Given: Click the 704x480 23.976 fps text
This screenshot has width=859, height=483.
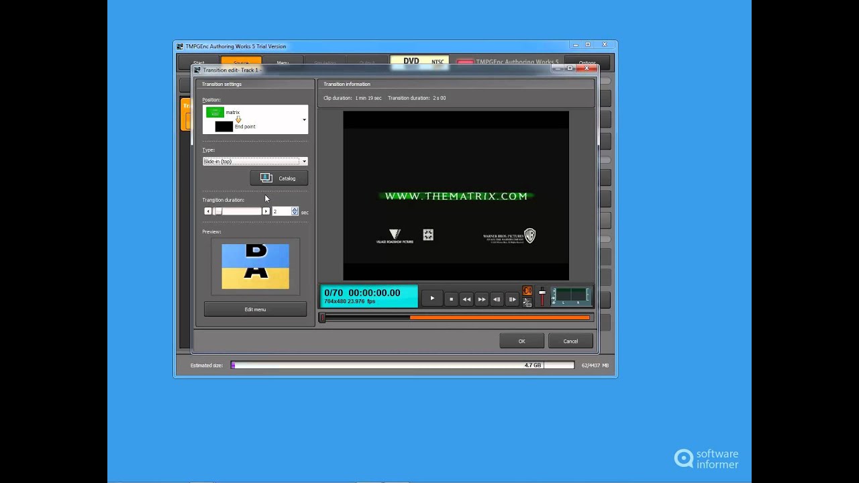Looking at the screenshot, I should coord(350,301).
